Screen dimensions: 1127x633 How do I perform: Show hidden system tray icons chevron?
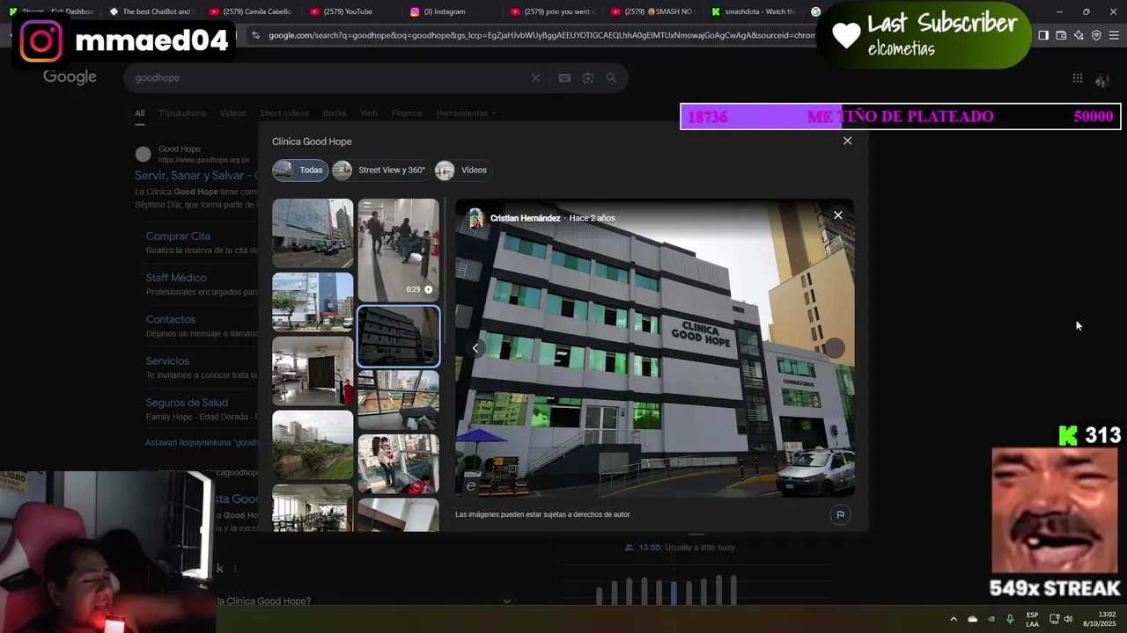pyautogui.click(x=953, y=619)
